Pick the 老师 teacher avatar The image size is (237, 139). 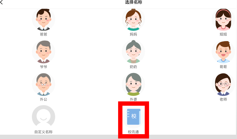pyautogui.click(x=223, y=84)
